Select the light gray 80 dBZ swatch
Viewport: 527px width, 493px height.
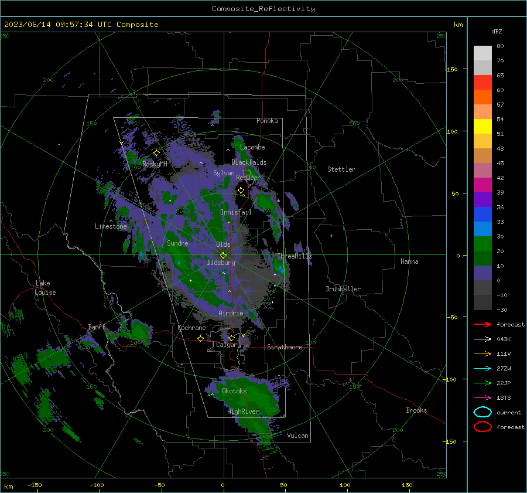point(482,53)
